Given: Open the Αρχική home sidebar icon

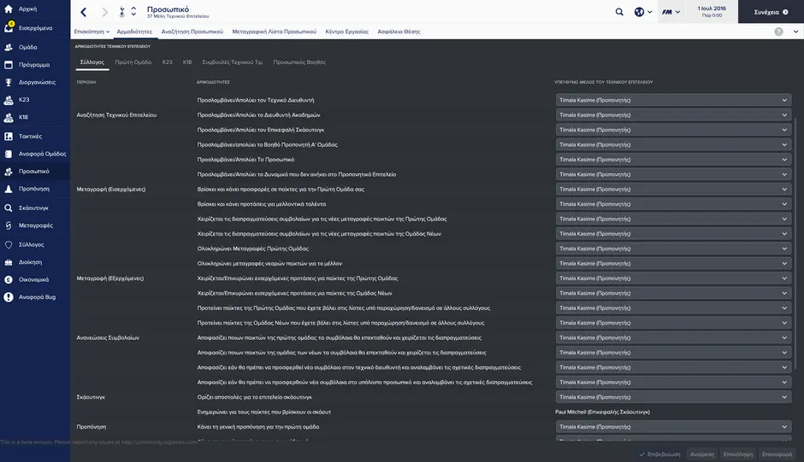Looking at the screenshot, I should [9, 9].
